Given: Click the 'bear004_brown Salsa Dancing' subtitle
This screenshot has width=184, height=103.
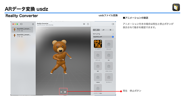Looking at the screenshot, I should pyautogui.click(x=45, y=25).
